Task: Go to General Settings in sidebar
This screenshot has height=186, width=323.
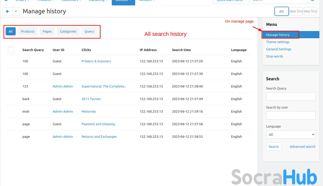Action: coord(279,49)
